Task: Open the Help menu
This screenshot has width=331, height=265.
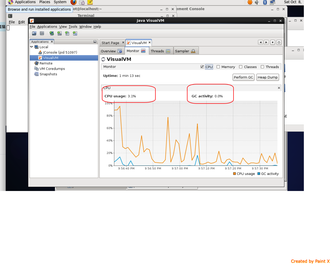Action: 97,27
